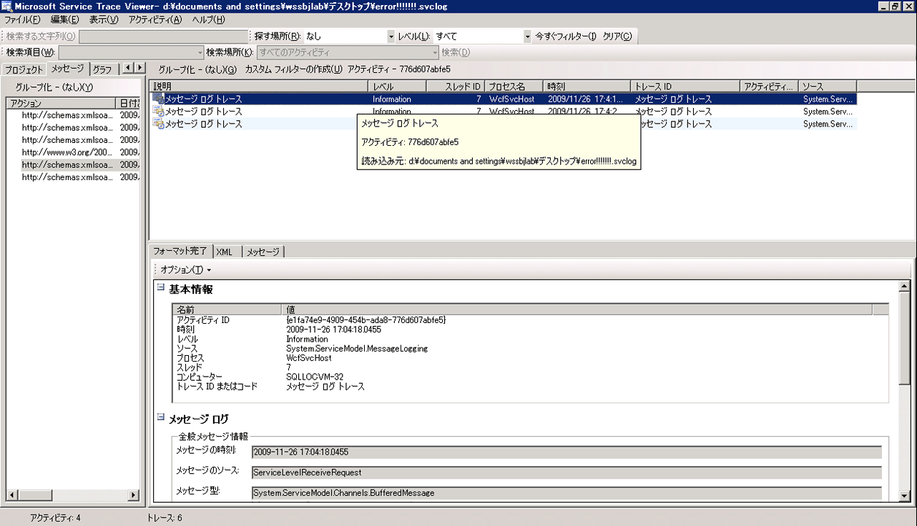Click the detail pane scrollbar down arrow
This screenshot has width=917, height=526.
coord(904,496)
